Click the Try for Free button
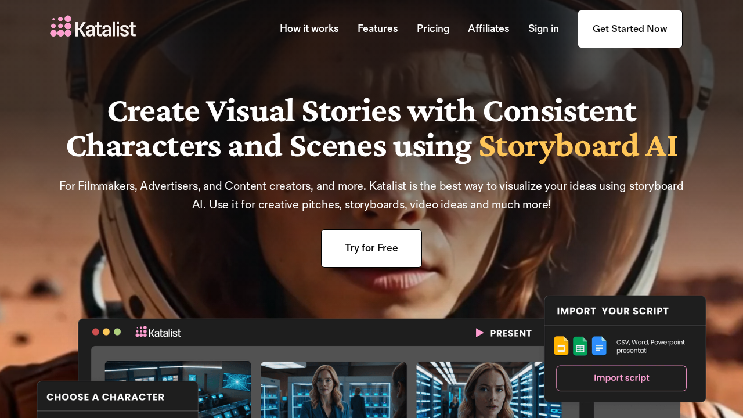743x418 pixels. pos(371,248)
